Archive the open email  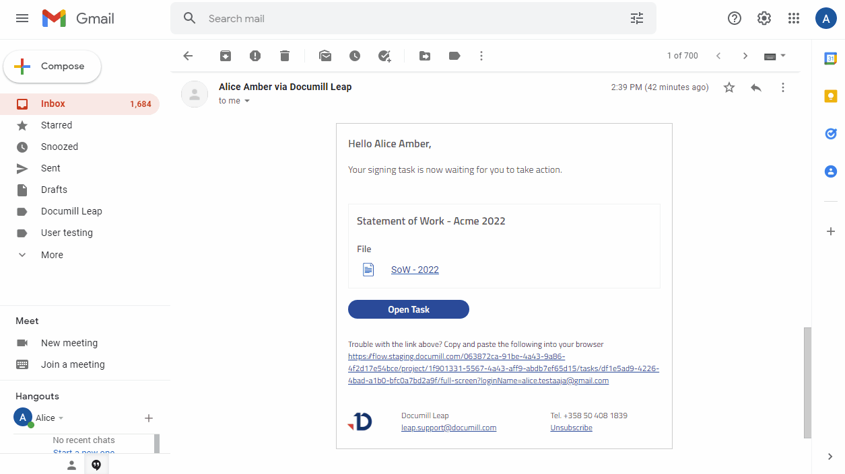(226, 56)
